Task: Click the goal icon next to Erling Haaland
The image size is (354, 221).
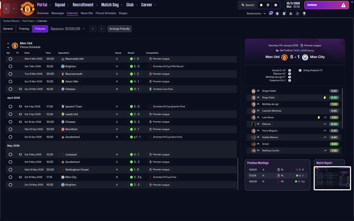Action: pyautogui.click(x=300, y=70)
